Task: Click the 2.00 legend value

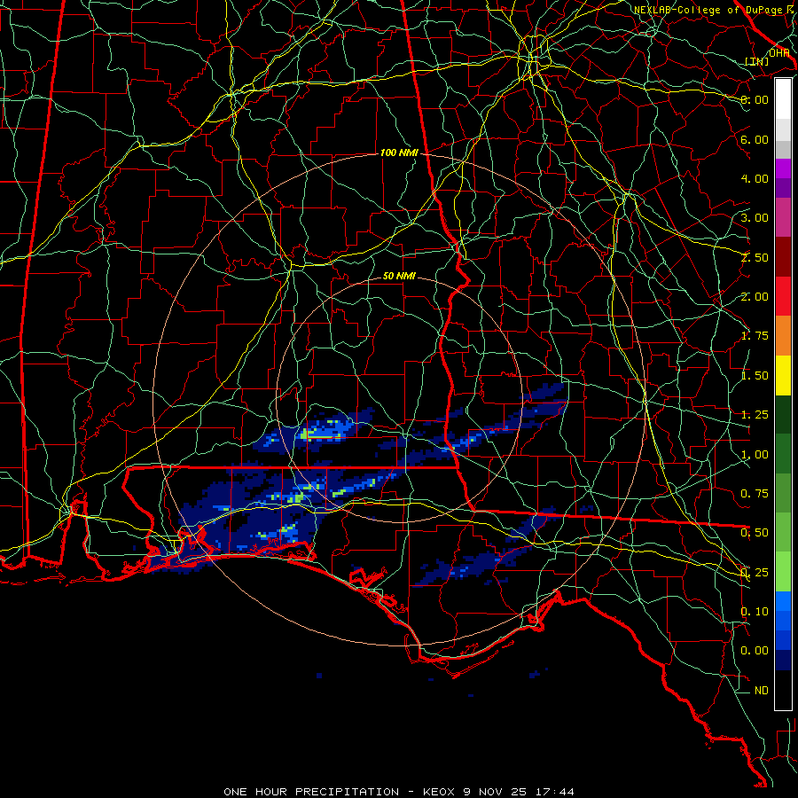Action: point(755,297)
